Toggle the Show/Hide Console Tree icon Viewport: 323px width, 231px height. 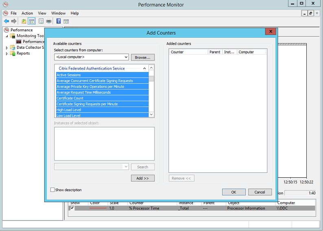click(31, 21)
